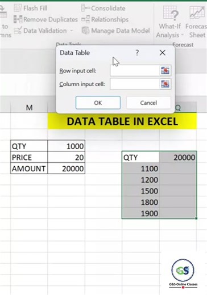
Task: Select the AMOUNT label cell
Action: [x=29, y=168]
